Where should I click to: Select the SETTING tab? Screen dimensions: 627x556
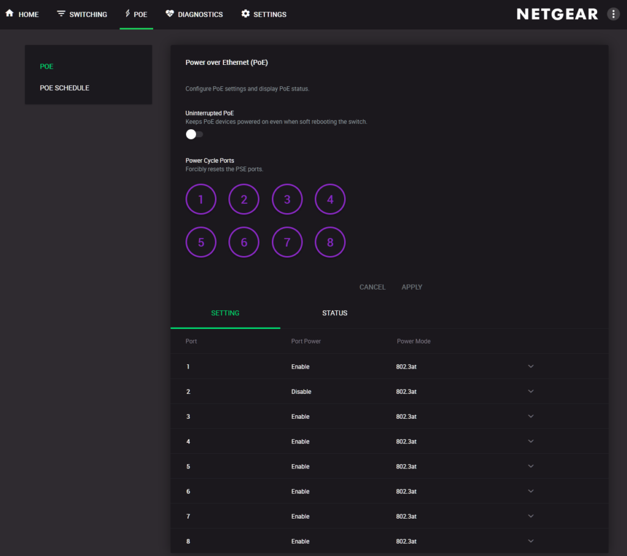pyautogui.click(x=225, y=313)
